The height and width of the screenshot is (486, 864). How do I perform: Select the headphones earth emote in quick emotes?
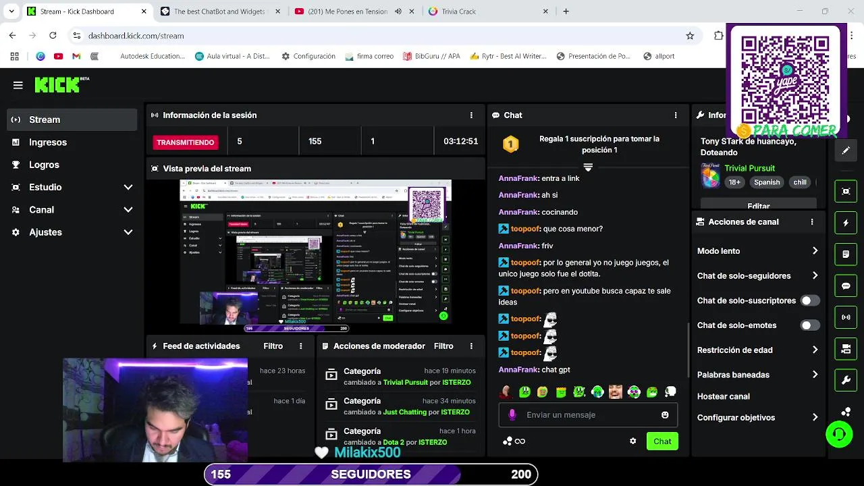pyautogui.click(x=597, y=391)
